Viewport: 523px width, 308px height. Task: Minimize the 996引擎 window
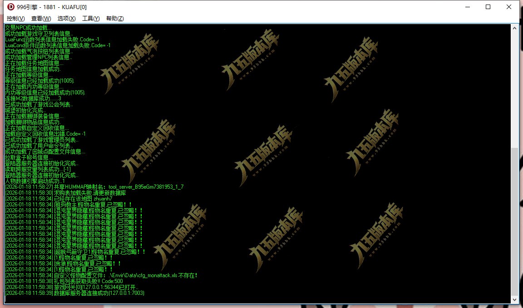point(467,7)
